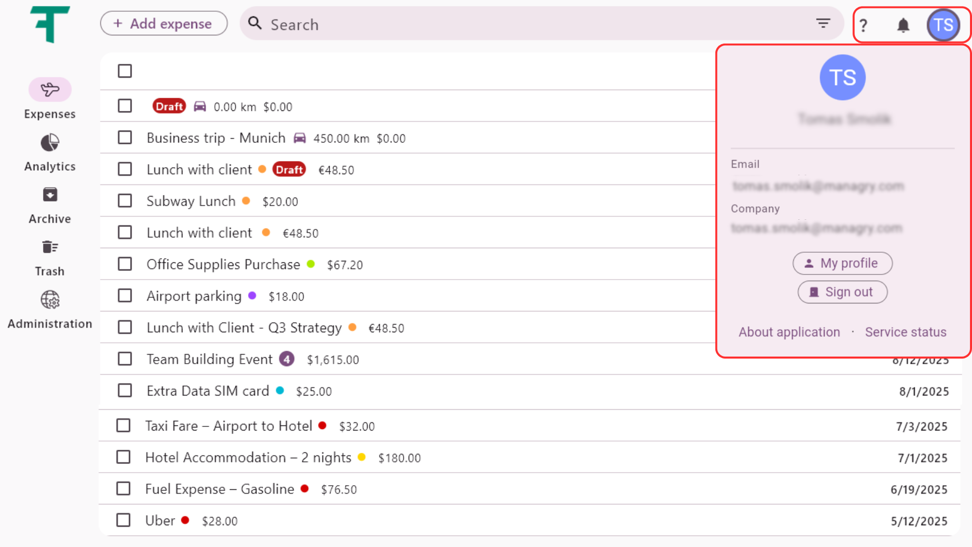Viewport: 972px width, 547px height.
Task: Open notifications bell icon
Action: pos(903,25)
